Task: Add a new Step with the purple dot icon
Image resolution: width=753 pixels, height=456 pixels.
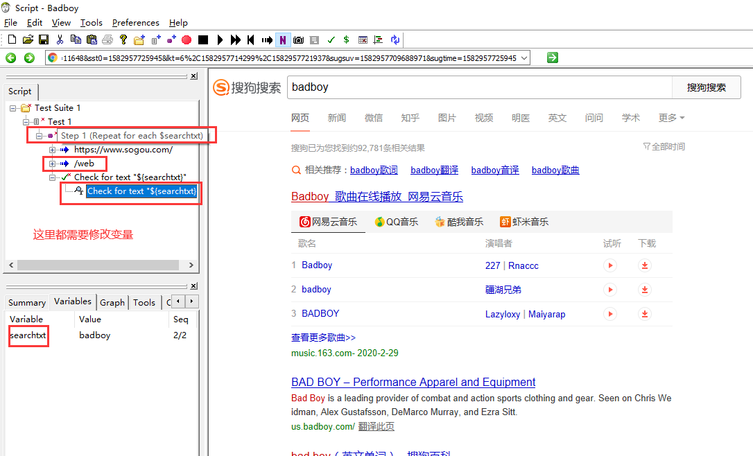Action: pyautogui.click(x=171, y=40)
